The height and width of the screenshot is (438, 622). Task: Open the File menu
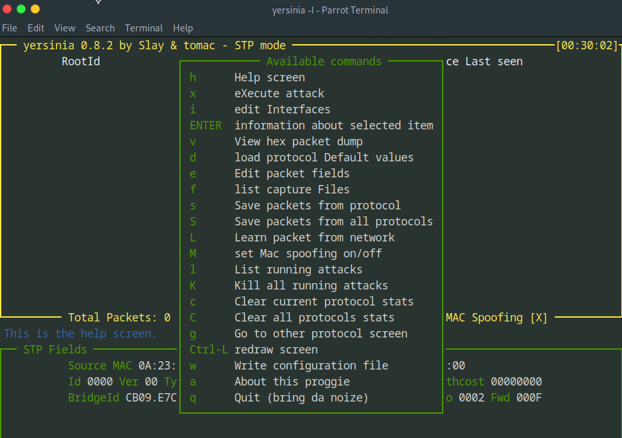pos(10,28)
